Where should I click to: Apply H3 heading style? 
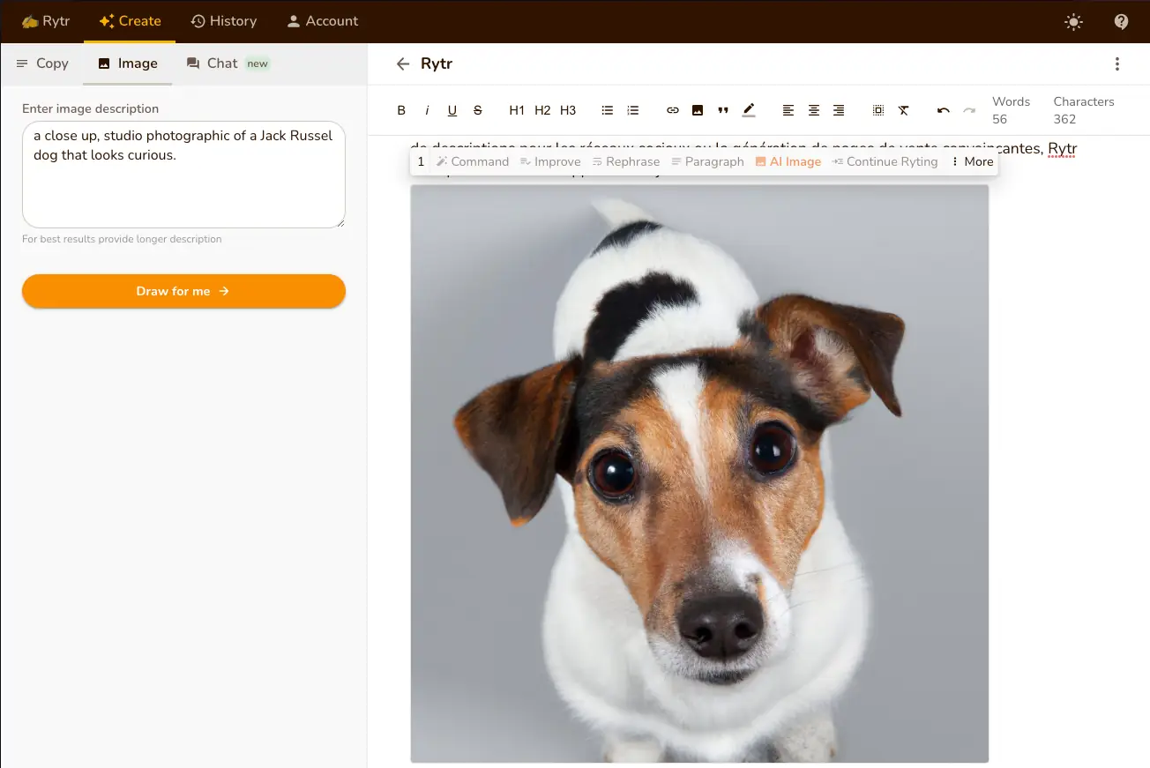[568, 110]
